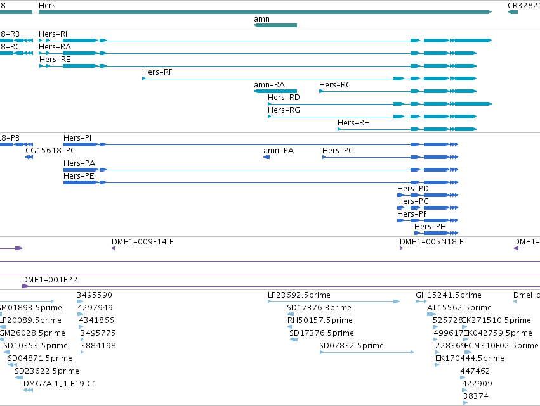The image size is (540, 406).
Task: Click the M01893.5prime EST label
Action: pos(31,308)
